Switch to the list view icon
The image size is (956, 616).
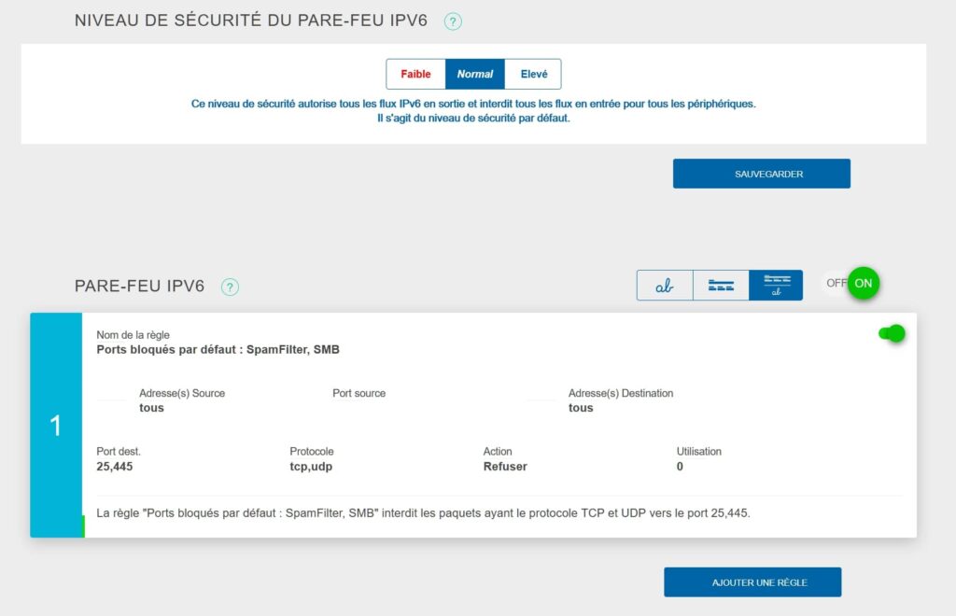[719, 285]
